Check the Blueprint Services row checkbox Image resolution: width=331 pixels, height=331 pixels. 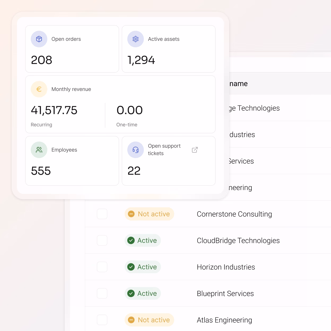(102, 293)
